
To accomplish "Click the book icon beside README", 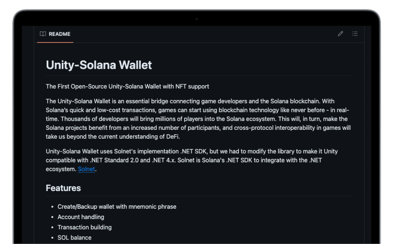I will pos(43,34).
